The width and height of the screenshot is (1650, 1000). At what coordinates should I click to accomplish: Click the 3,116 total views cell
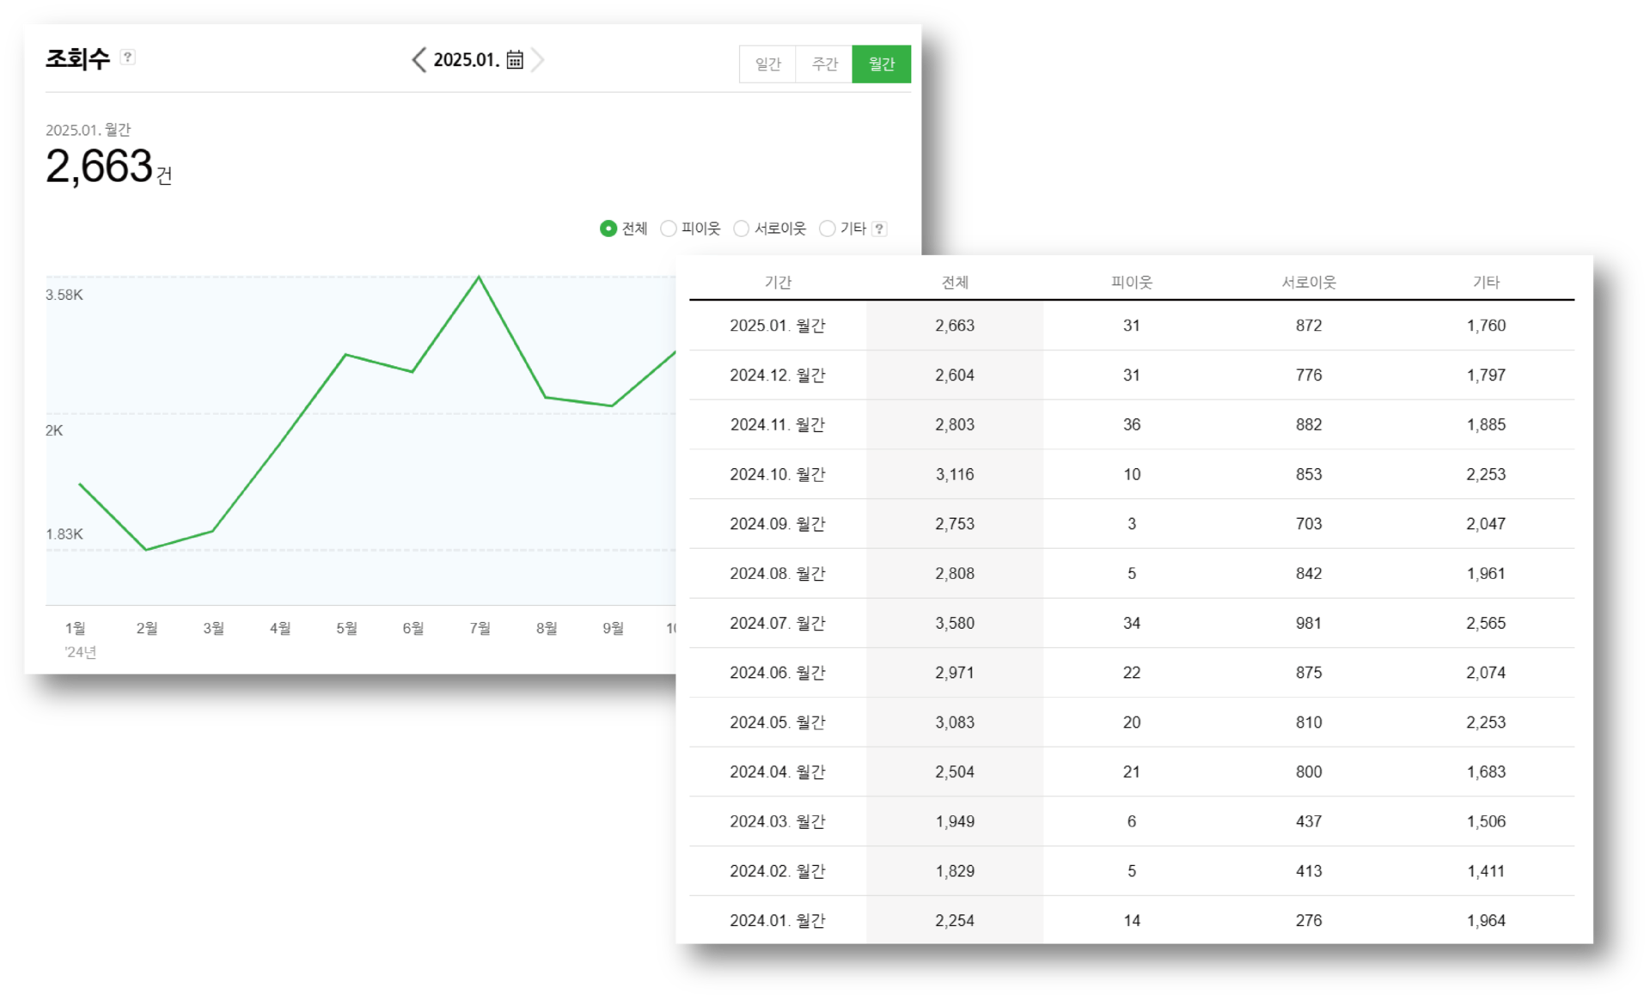955,474
